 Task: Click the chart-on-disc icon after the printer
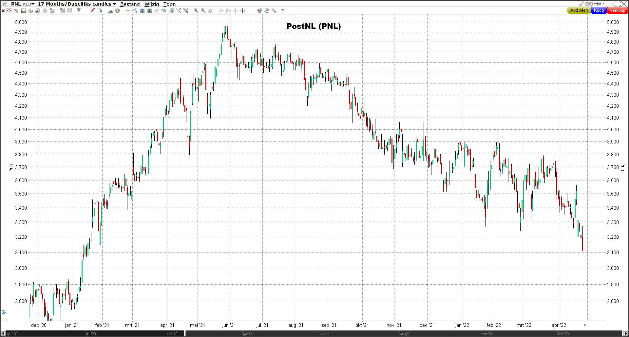[x=38, y=10]
